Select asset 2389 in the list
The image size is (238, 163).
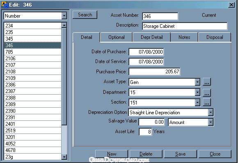click(32, 104)
